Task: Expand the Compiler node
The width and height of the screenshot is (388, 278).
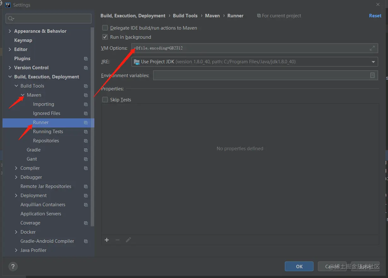Action: pyautogui.click(x=16, y=168)
